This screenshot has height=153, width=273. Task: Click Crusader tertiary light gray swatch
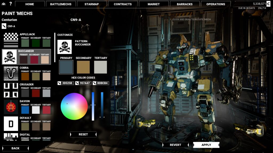click(x=46, y=93)
